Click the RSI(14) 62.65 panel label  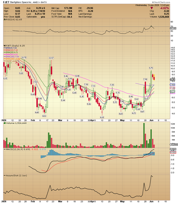click(x=14, y=19)
